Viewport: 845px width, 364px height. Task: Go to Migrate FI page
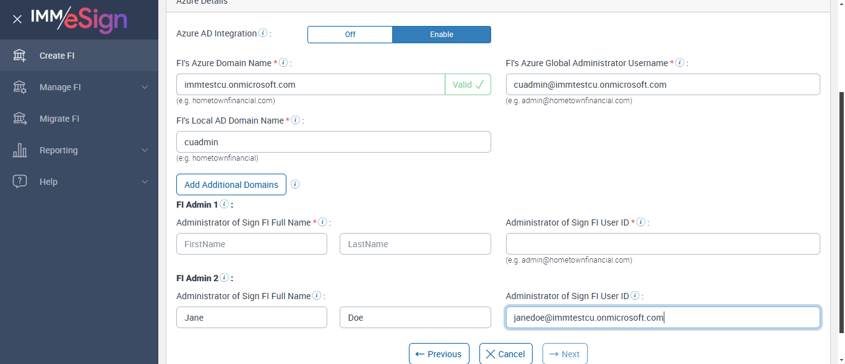59,119
